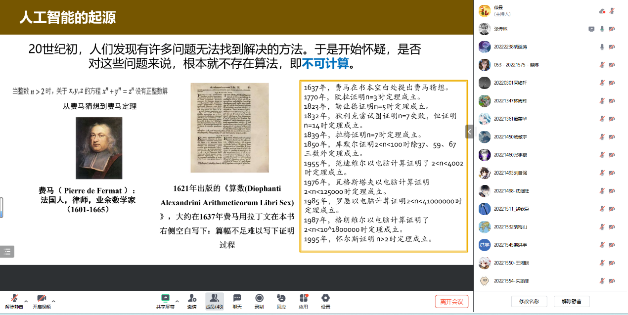The height and width of the screenshot is (315, 628).
Task: Open the 聊天 chat panel
Action: 237,299
